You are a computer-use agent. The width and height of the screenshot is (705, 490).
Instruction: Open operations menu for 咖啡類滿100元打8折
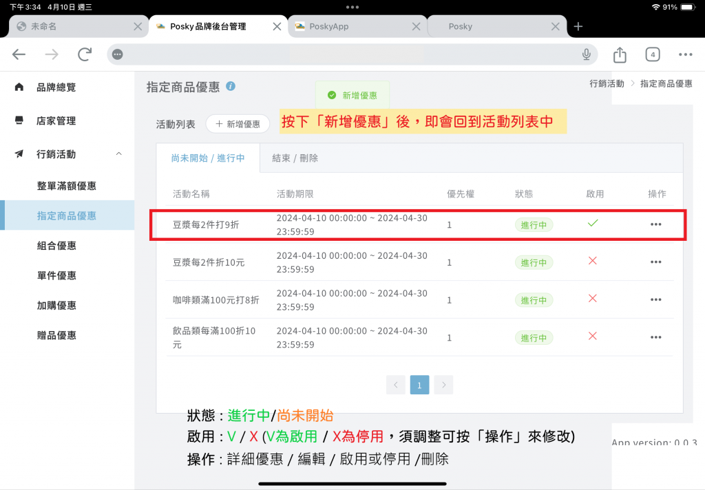coord(655,300)
